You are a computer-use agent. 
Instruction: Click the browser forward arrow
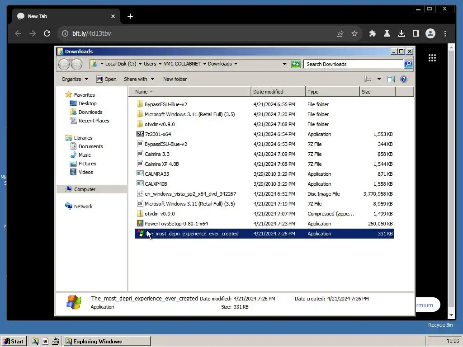[x=33, y=33]
